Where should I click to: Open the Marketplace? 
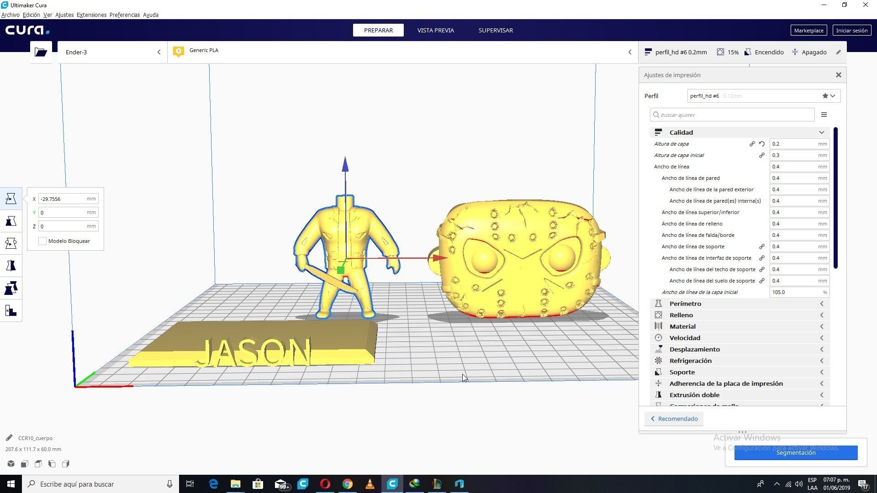(x=808, y=30)
